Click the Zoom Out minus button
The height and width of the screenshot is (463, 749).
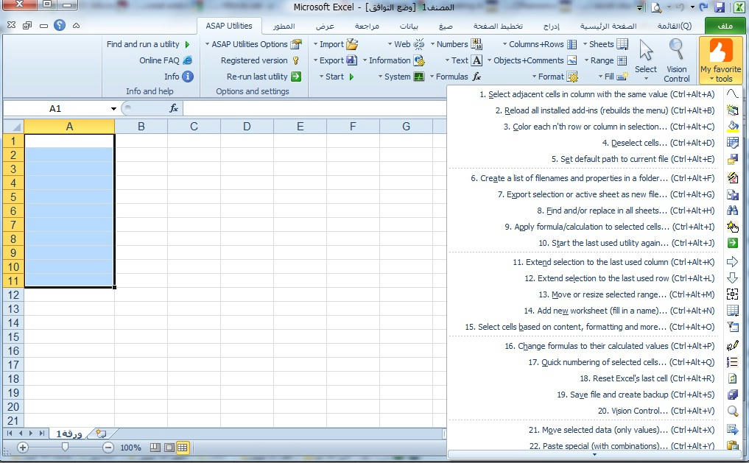pos(108,448)
